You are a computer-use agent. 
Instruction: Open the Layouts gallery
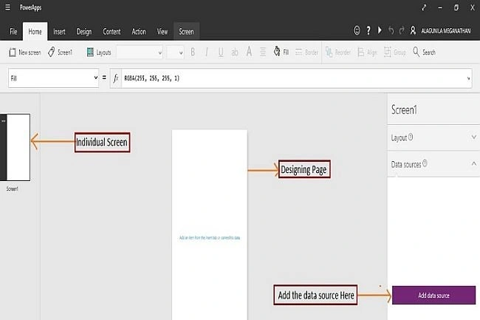point(99,52)
